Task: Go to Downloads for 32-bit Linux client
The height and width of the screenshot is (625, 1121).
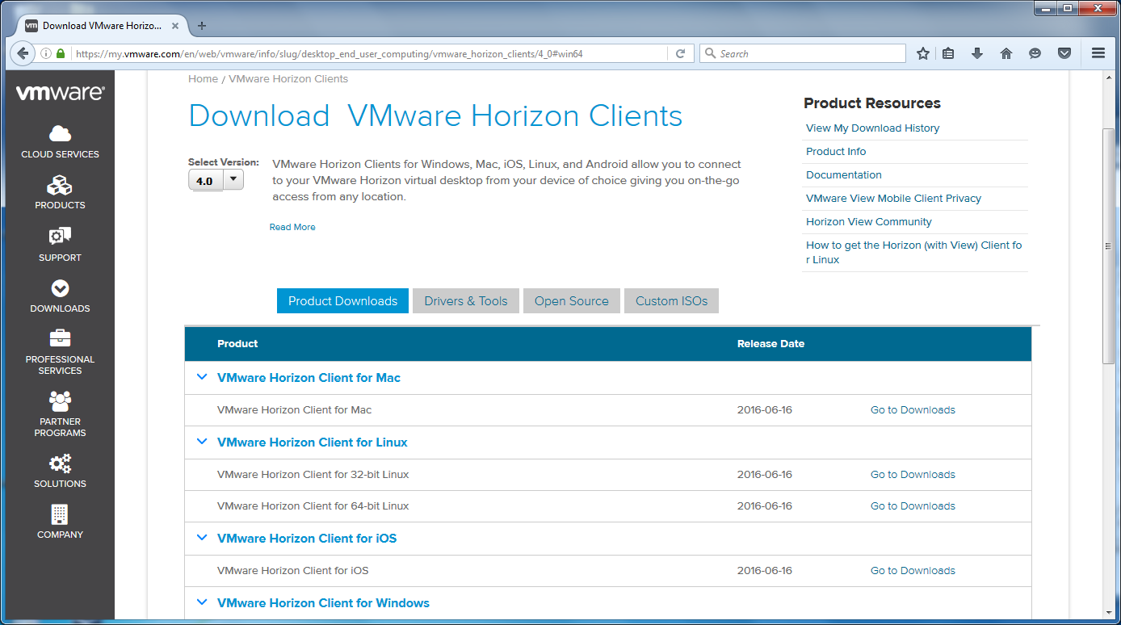Action: (913, 475)
